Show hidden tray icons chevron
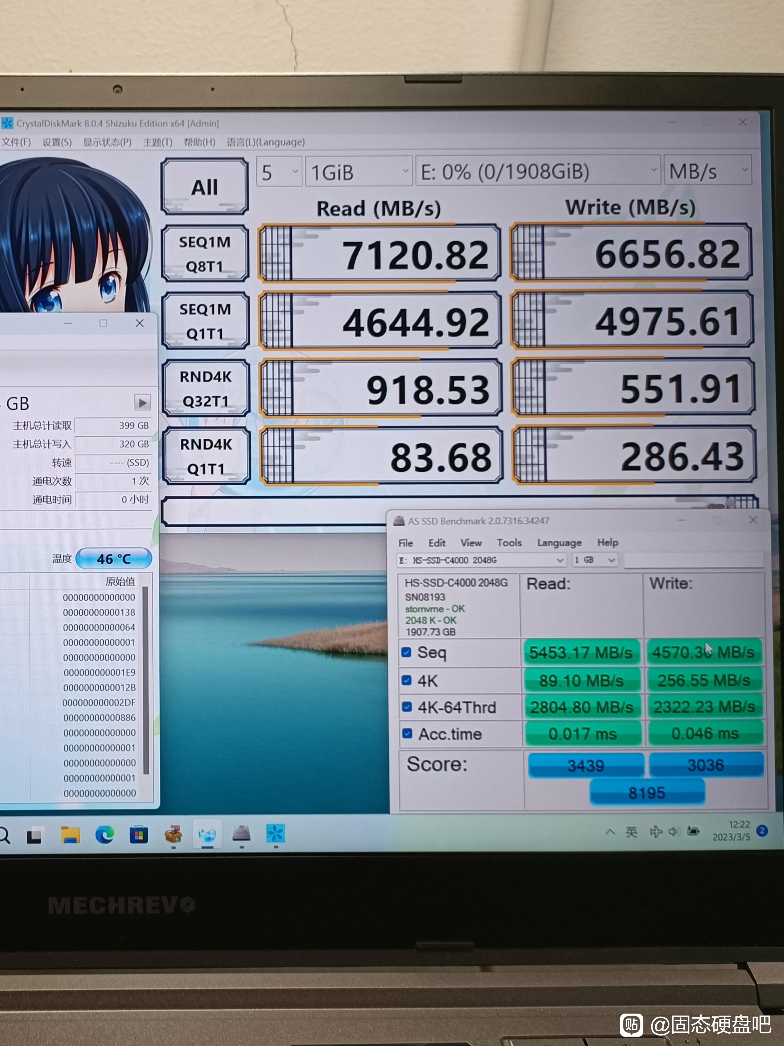Screen dimensions: 784x1046 [x=610, y=832]
